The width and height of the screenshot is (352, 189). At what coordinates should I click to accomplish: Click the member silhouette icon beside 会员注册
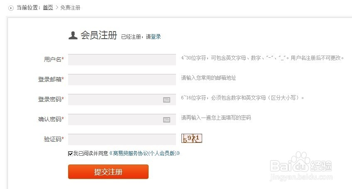(x=73, y=36)
